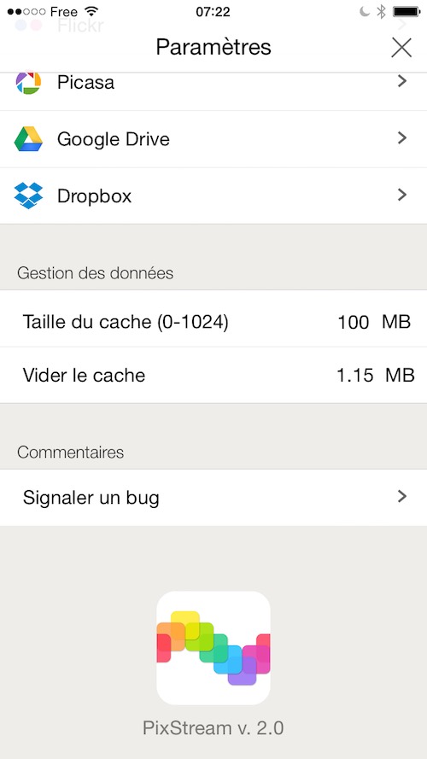
Task: Tap the PixStream v. 2.0 text
Action: pos(213,727)
